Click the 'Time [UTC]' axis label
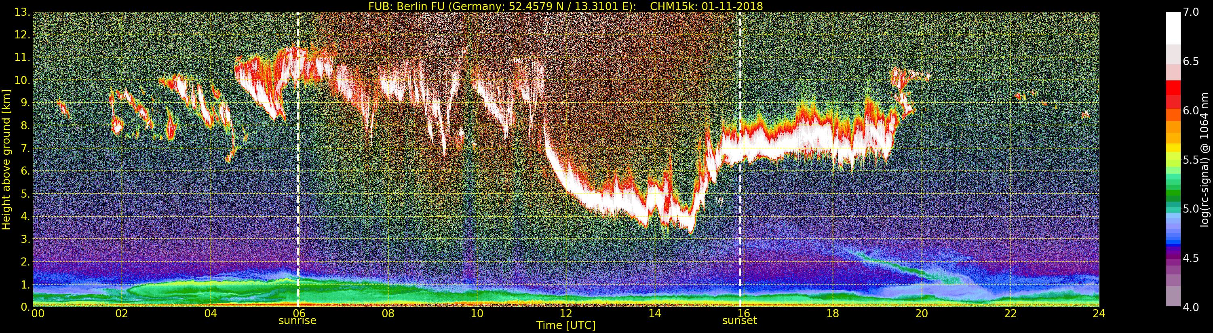Viewport: 1213px width, 333px height. 565,325
